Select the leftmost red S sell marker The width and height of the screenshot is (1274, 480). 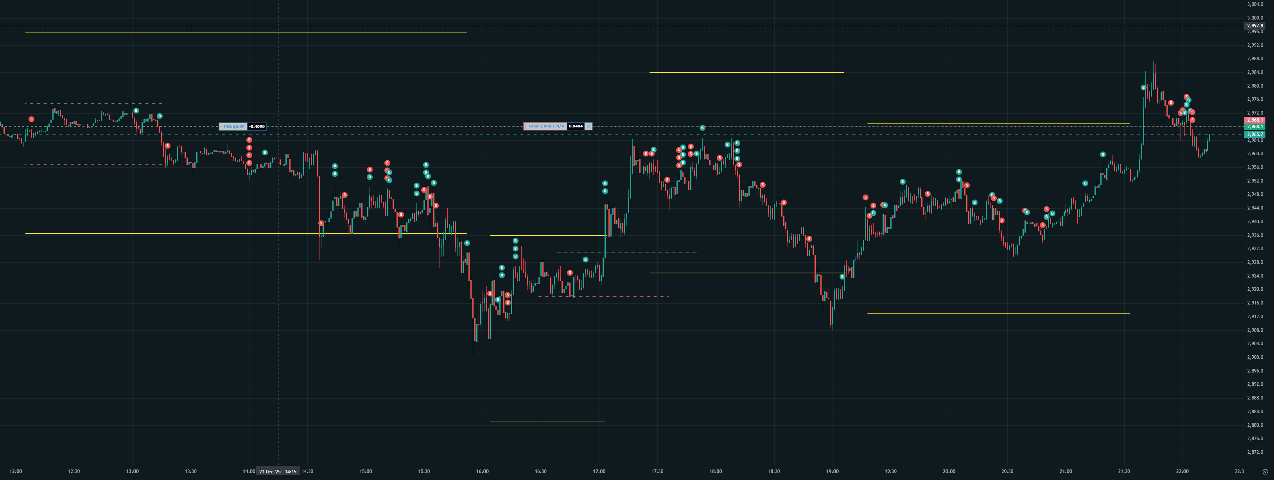(x=32, y=119)
